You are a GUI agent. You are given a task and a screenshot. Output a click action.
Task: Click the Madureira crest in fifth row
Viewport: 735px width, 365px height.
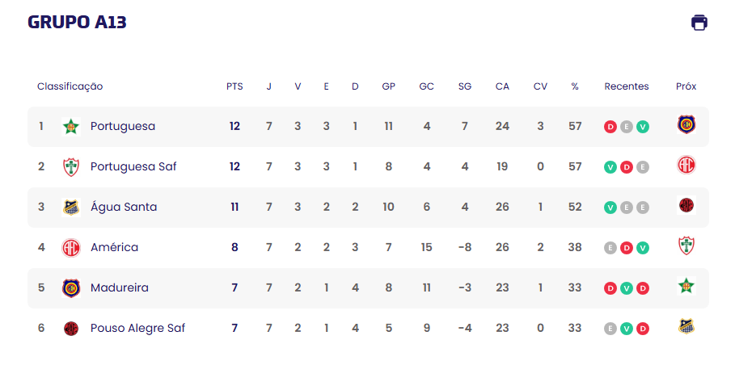coord(71,287)
